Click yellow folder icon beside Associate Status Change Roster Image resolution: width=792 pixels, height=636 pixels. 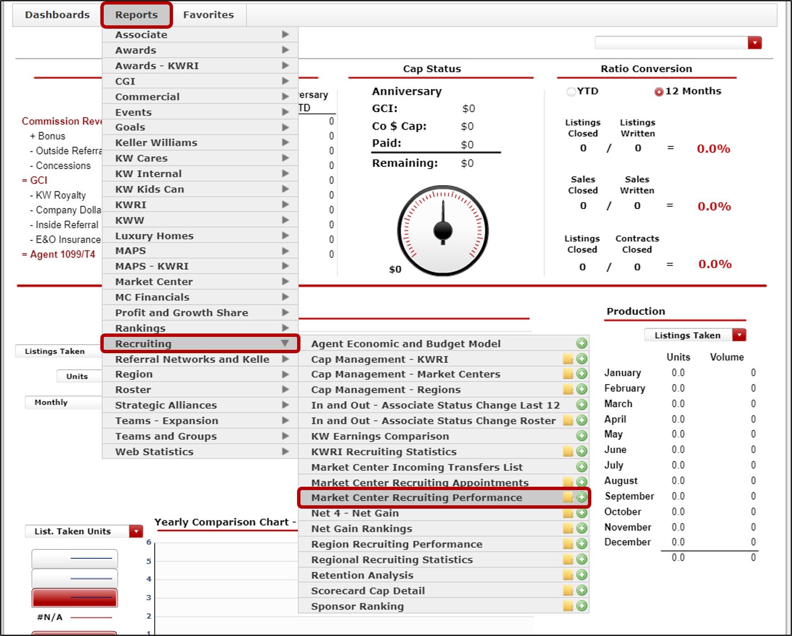(568, 420)
